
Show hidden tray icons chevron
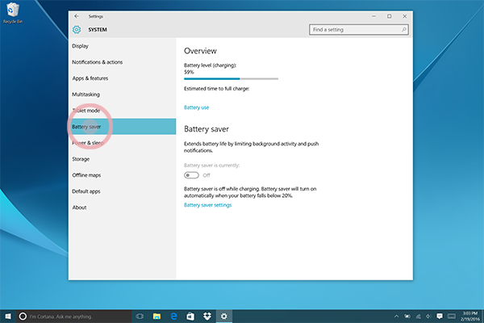396,317
